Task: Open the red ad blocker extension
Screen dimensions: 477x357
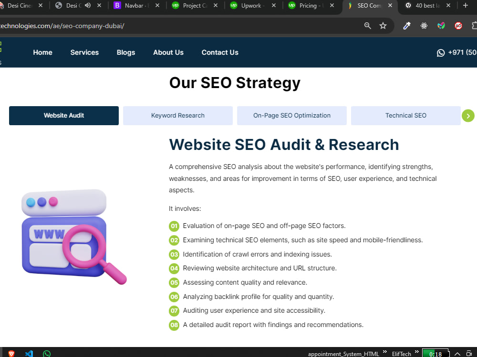Action: (458, 26)
